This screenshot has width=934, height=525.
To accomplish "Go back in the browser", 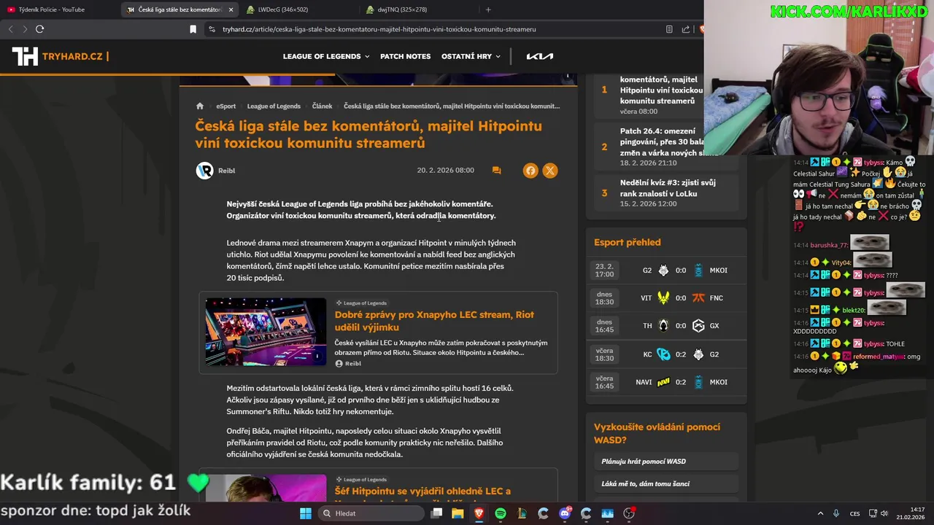I will coord(10,29).
